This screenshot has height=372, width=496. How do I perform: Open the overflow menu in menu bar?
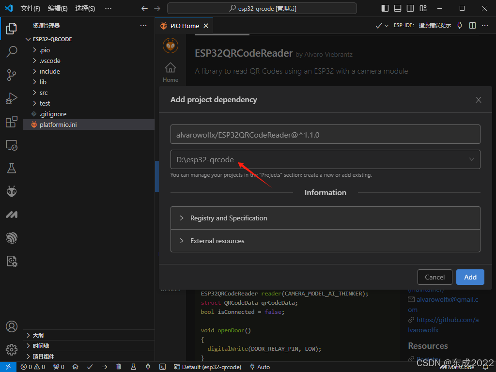[108, 9]
